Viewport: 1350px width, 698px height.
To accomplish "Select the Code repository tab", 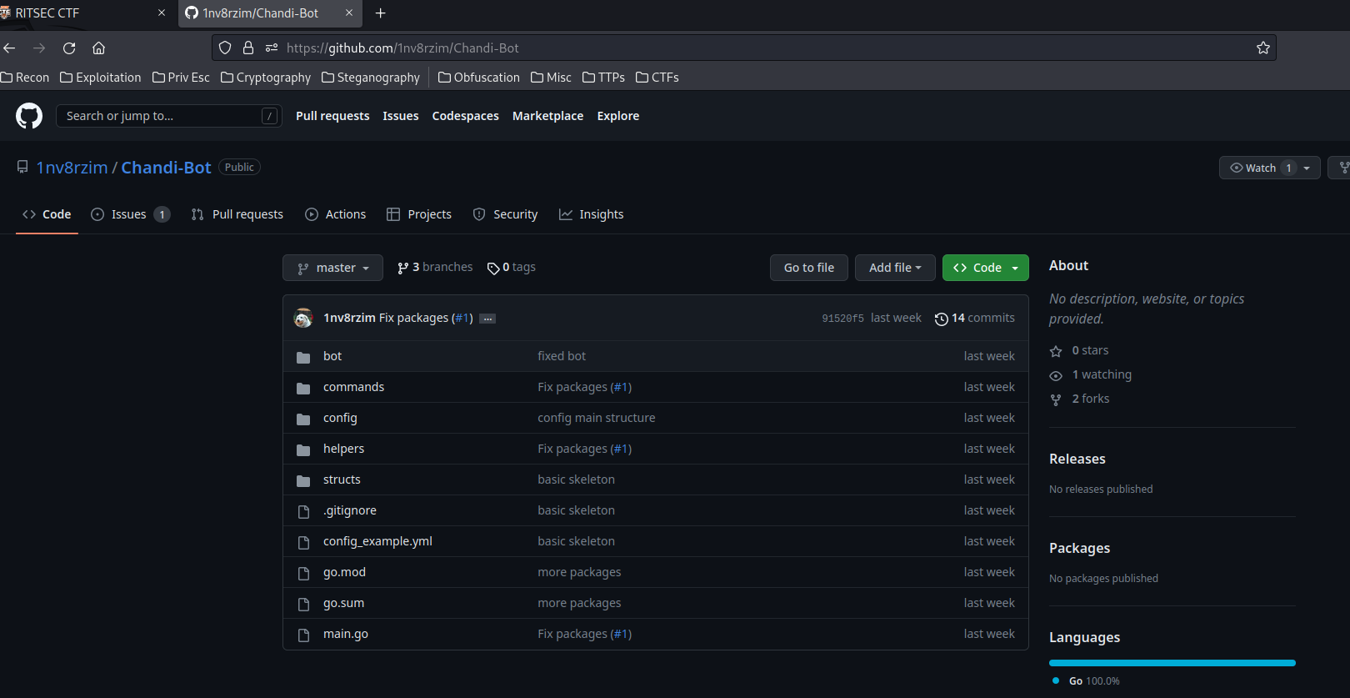I will pos(47,214).
